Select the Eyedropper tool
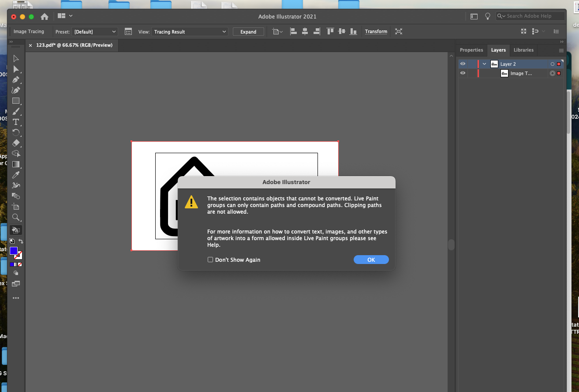579x392 pixels. tap(16, 175)
